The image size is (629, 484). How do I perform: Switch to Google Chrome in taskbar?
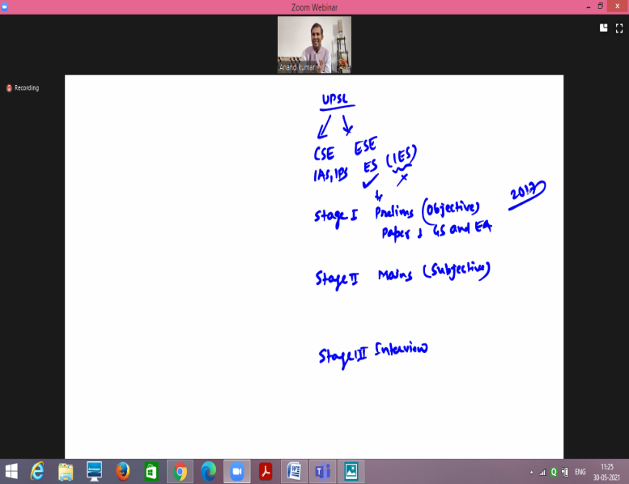pyautogui.click(x=180, y=471)
